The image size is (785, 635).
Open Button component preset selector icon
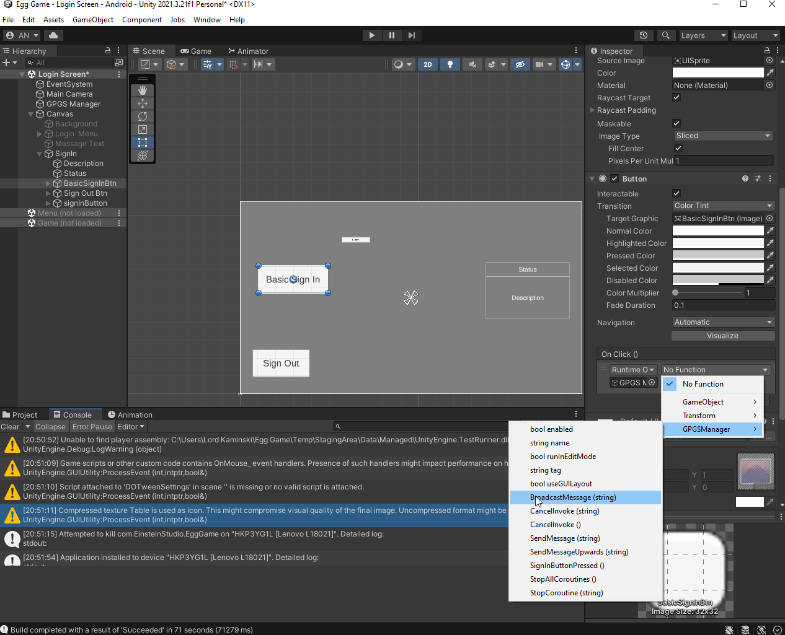click(x=758, y=178)
